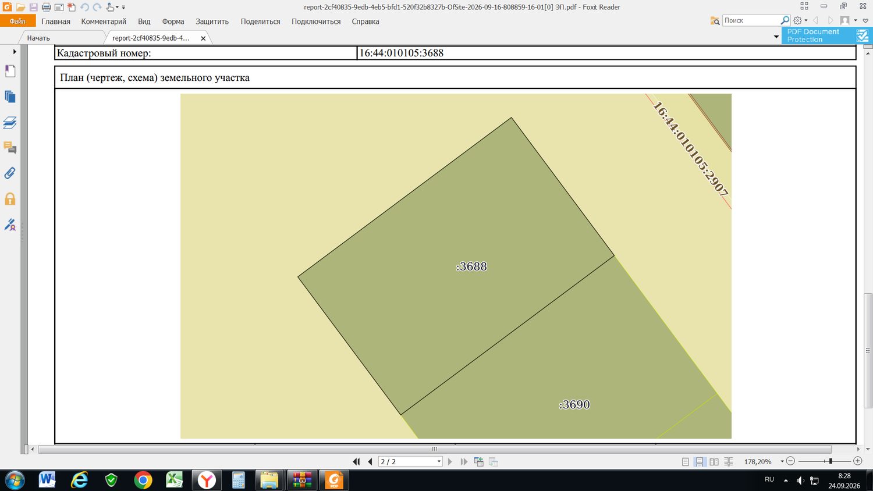Toggle continuous page view mode
Screen dimensions: 873x491
tap(700, 462)
